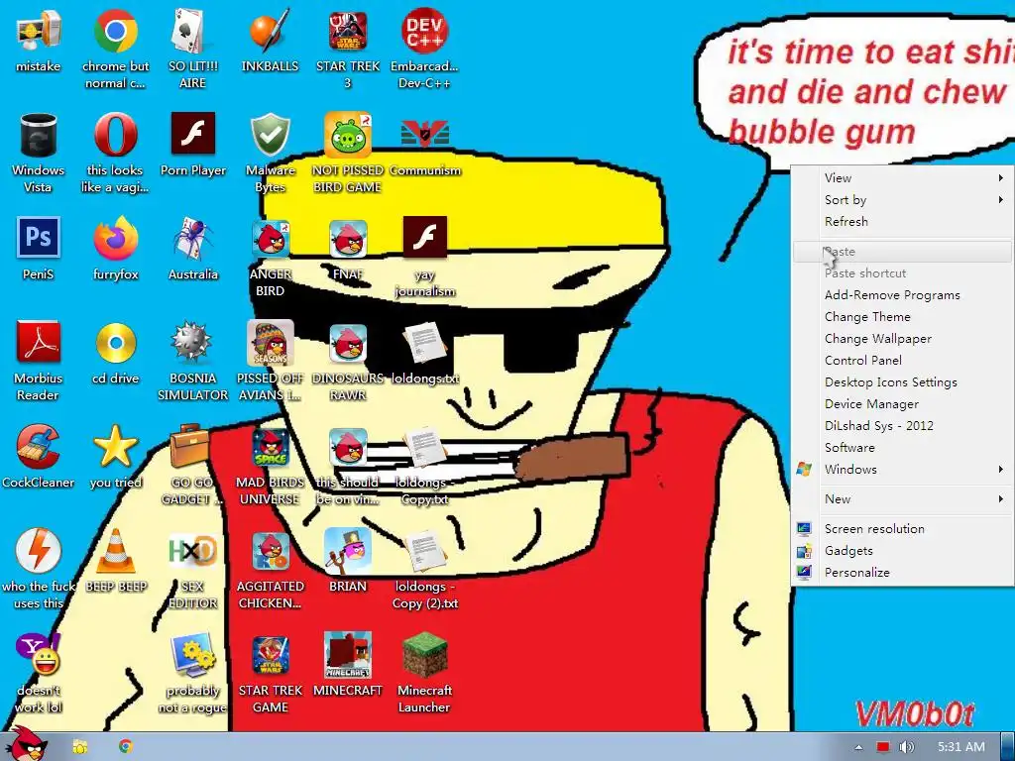Select the 'Porn Player' Flash icon
Viewport: 1015px width, 761px height.
[193, 145]
